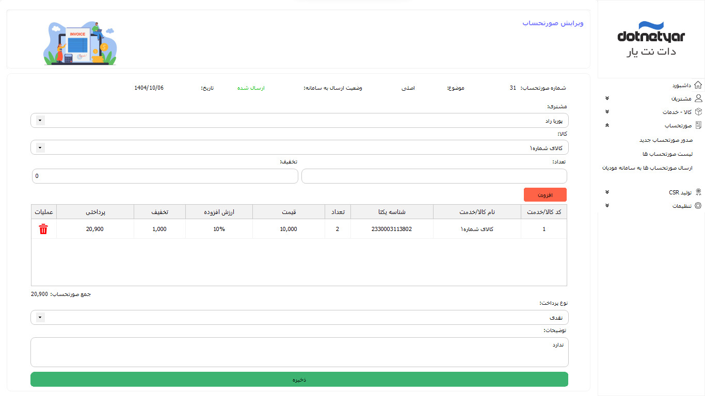Click the quantity (تعداد) input field
The height and width of the screenshot is (396, 705).
(x=434, y=176)
